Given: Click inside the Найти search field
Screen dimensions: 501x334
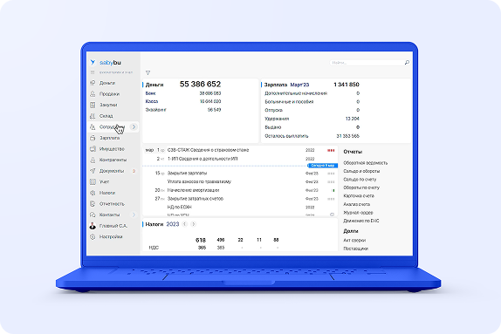Looking at the screenshot, I should 367,63.
